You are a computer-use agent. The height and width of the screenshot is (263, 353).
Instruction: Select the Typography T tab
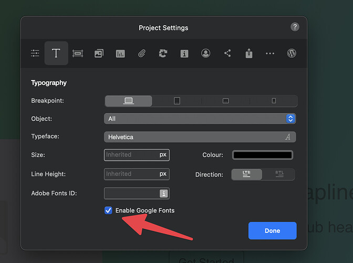pyautogui.click(x=56, y=53)
